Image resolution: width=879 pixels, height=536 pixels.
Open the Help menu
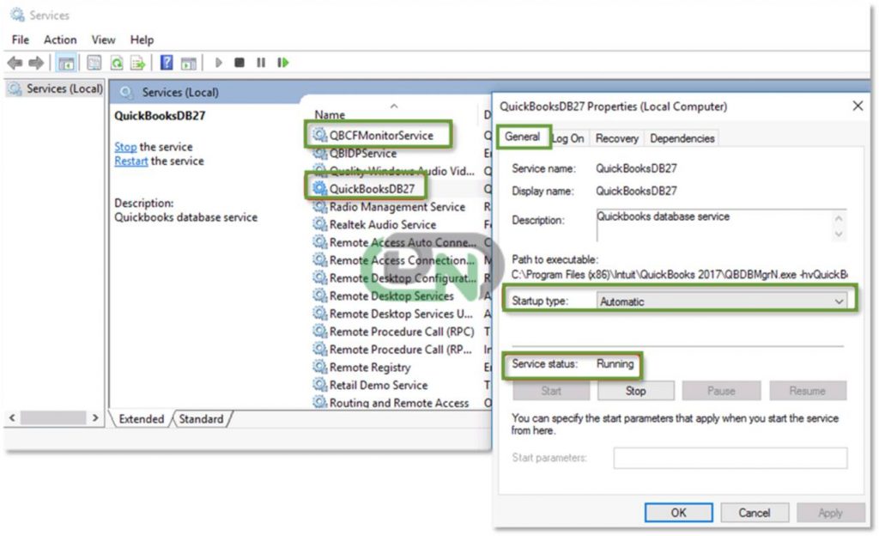pyautogui.click(x=142, y=40)
